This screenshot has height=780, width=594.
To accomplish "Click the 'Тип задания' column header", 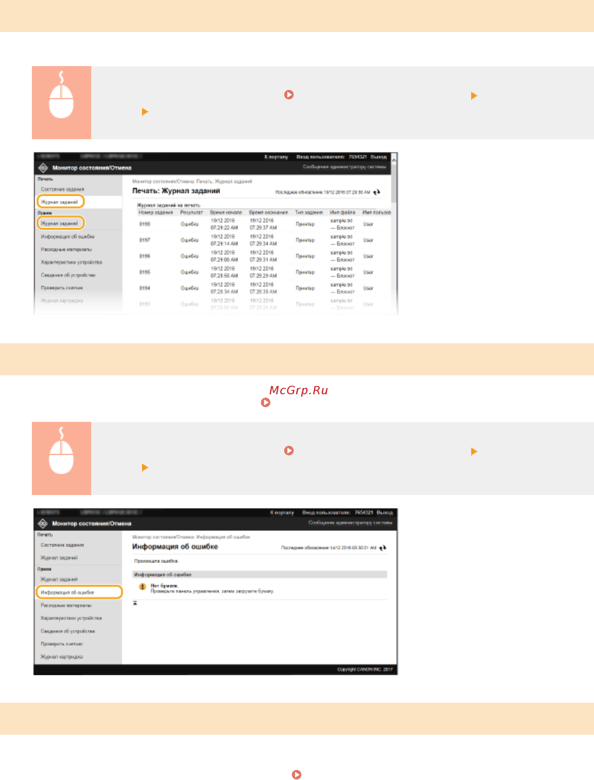I will click(x=309, y=212).
